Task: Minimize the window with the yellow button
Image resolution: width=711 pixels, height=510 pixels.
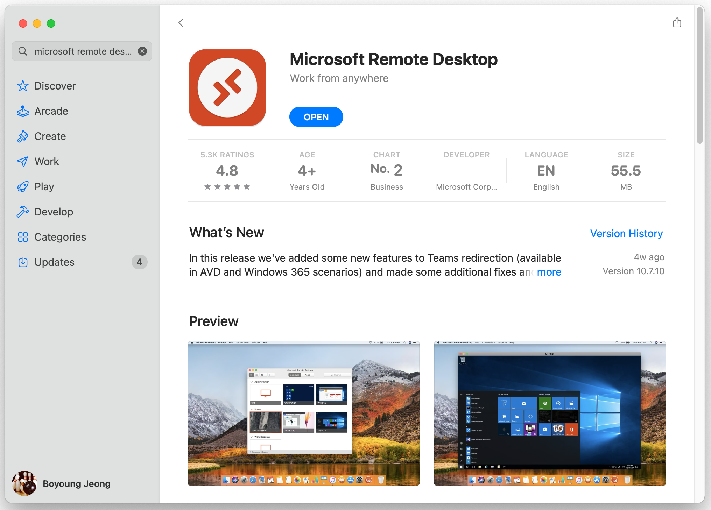Action: pos(37,23)
